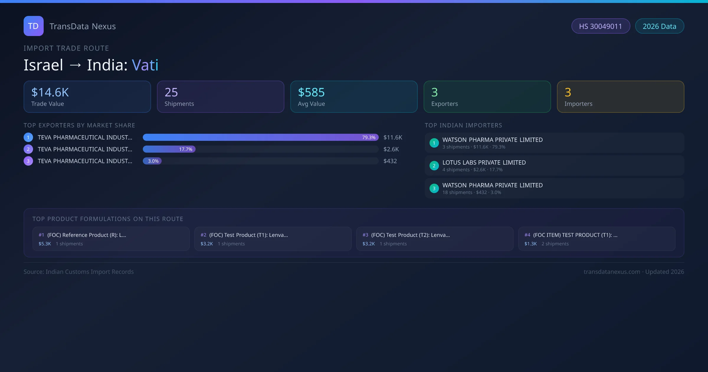Click the 17.7% market share bar
This screenshot has width=708, height=372.
pos(169,149)
